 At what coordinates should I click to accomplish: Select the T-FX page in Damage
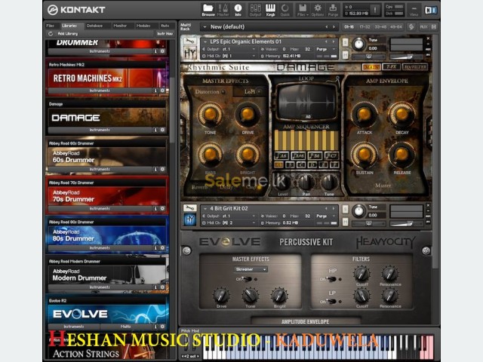tap(391, 67)
